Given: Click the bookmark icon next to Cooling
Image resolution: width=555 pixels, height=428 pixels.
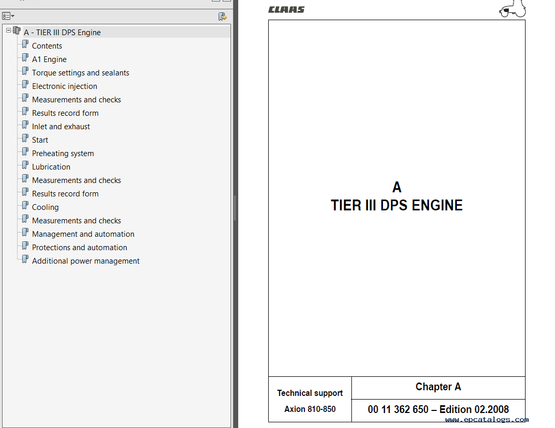Looking at the screenshot, I should point(25,206).
